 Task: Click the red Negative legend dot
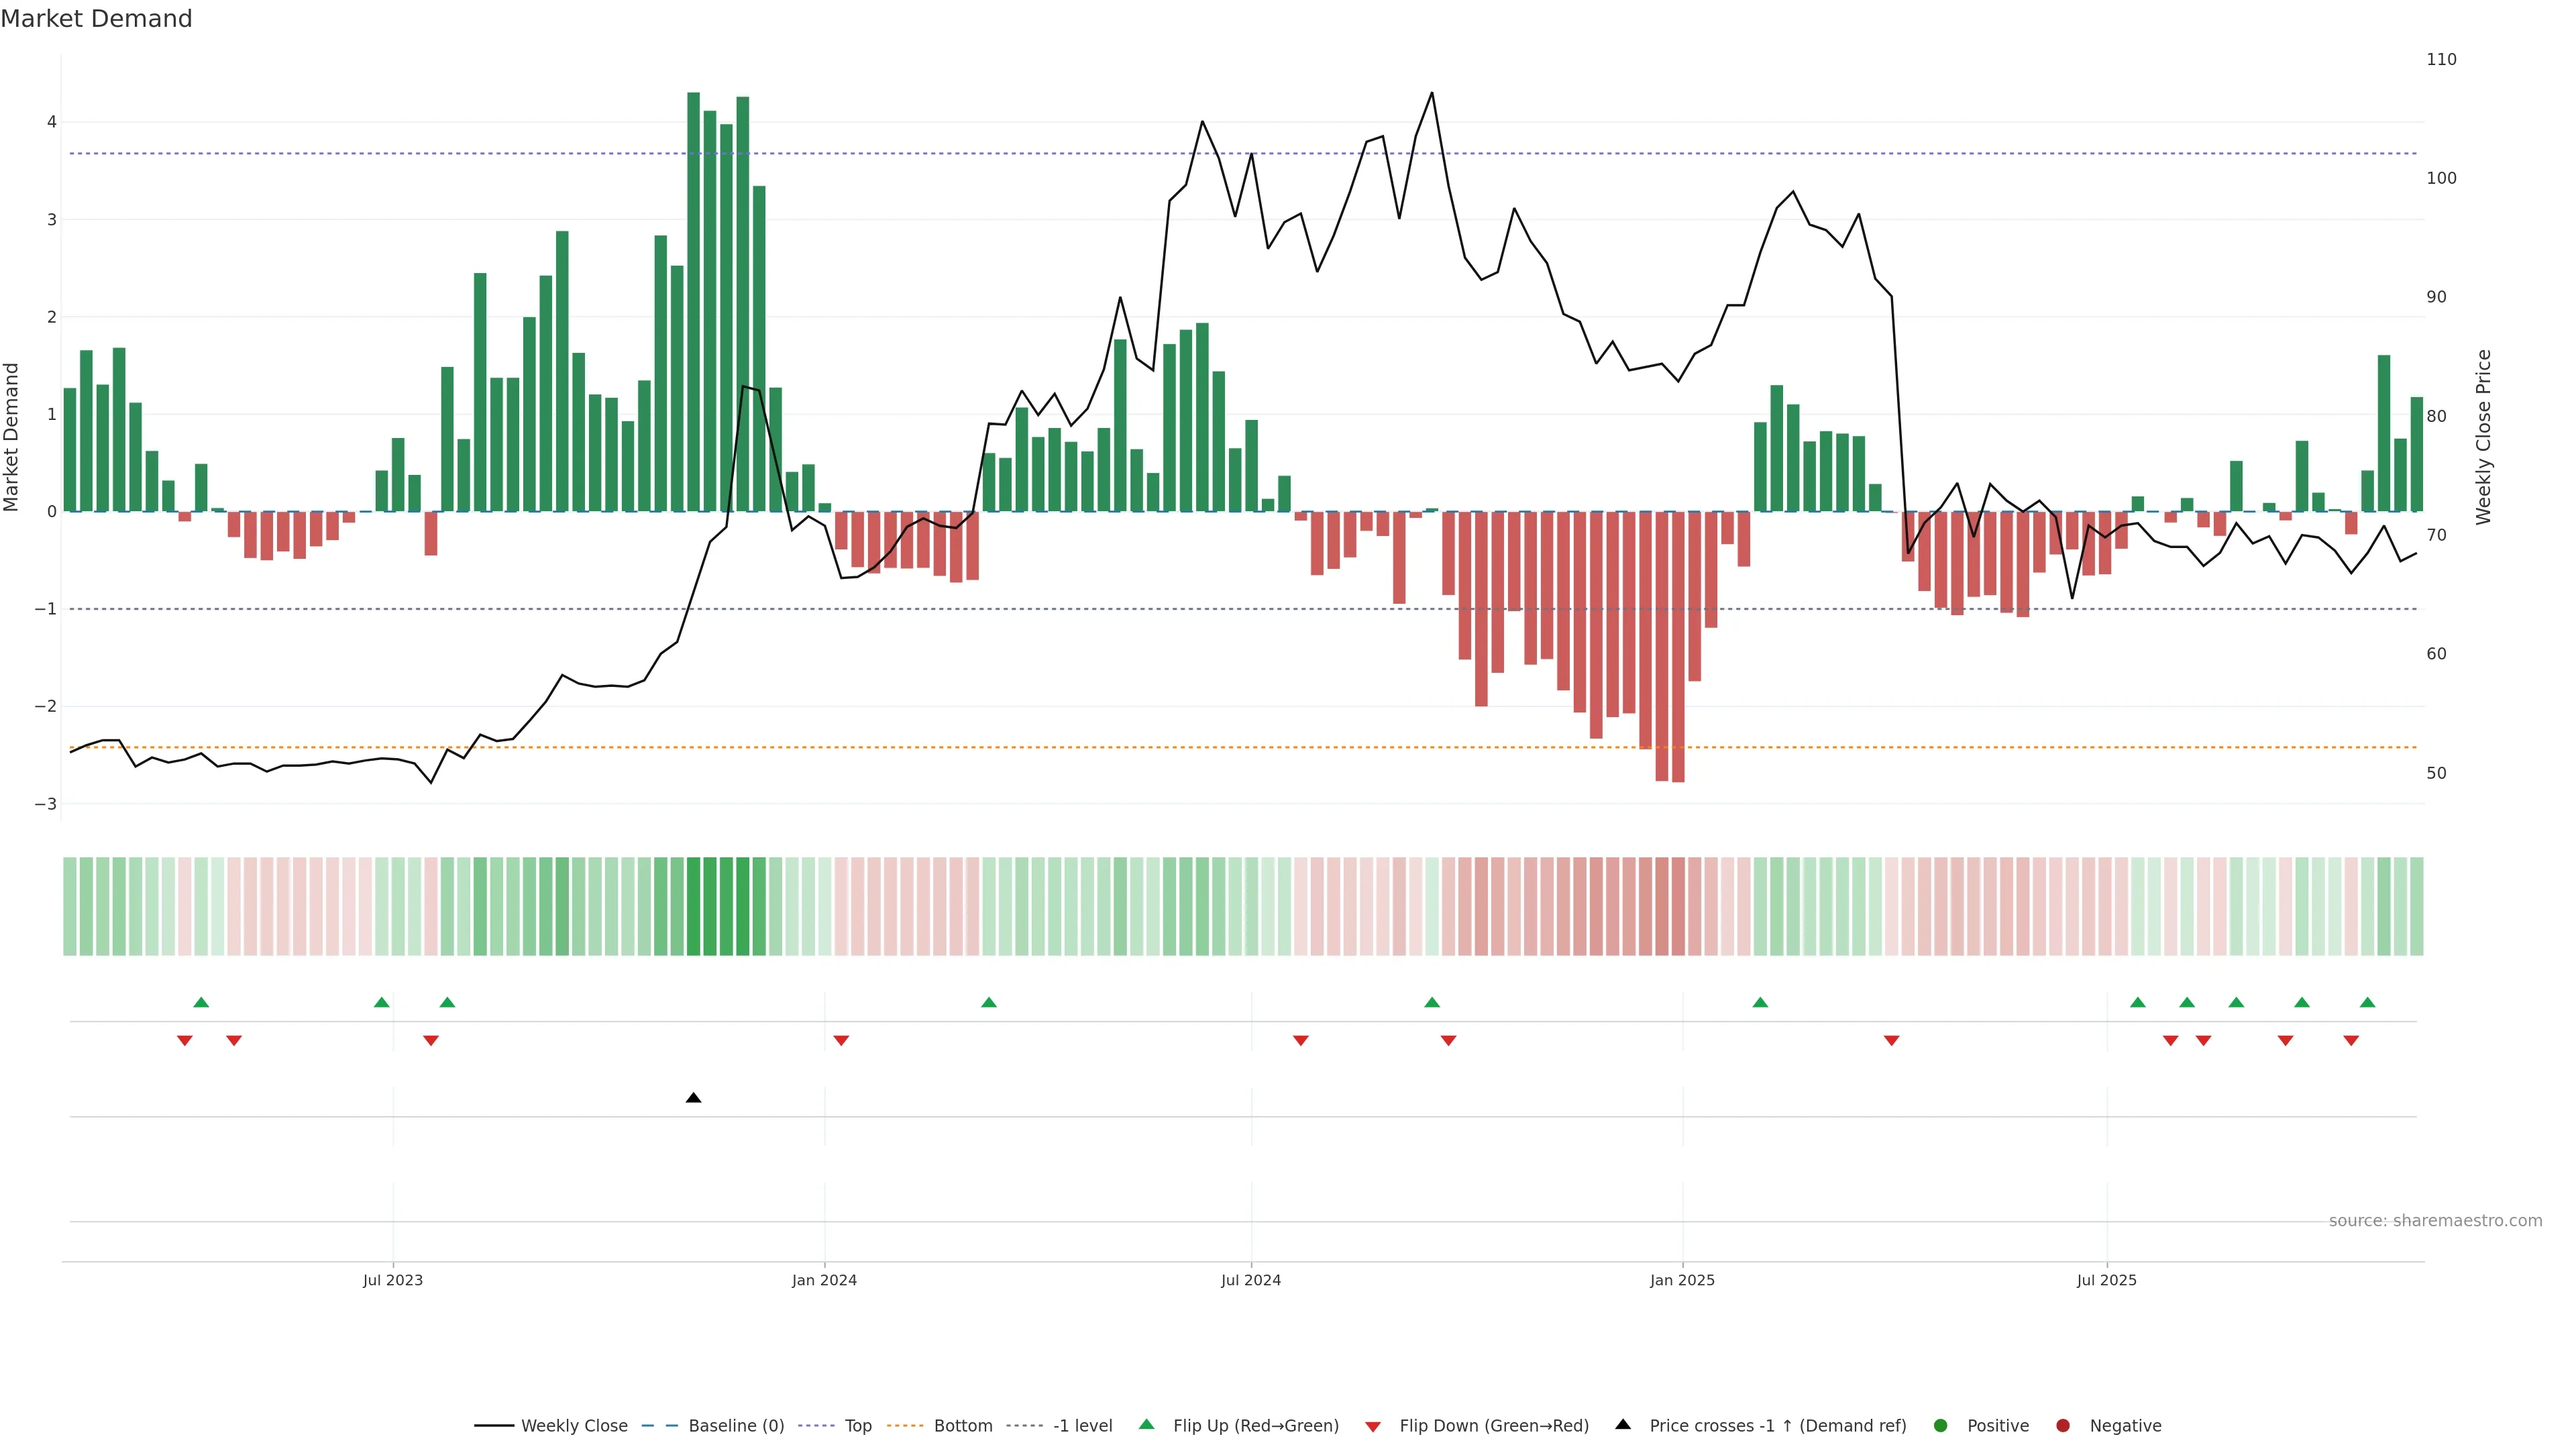click(x=2063, y=1425)
